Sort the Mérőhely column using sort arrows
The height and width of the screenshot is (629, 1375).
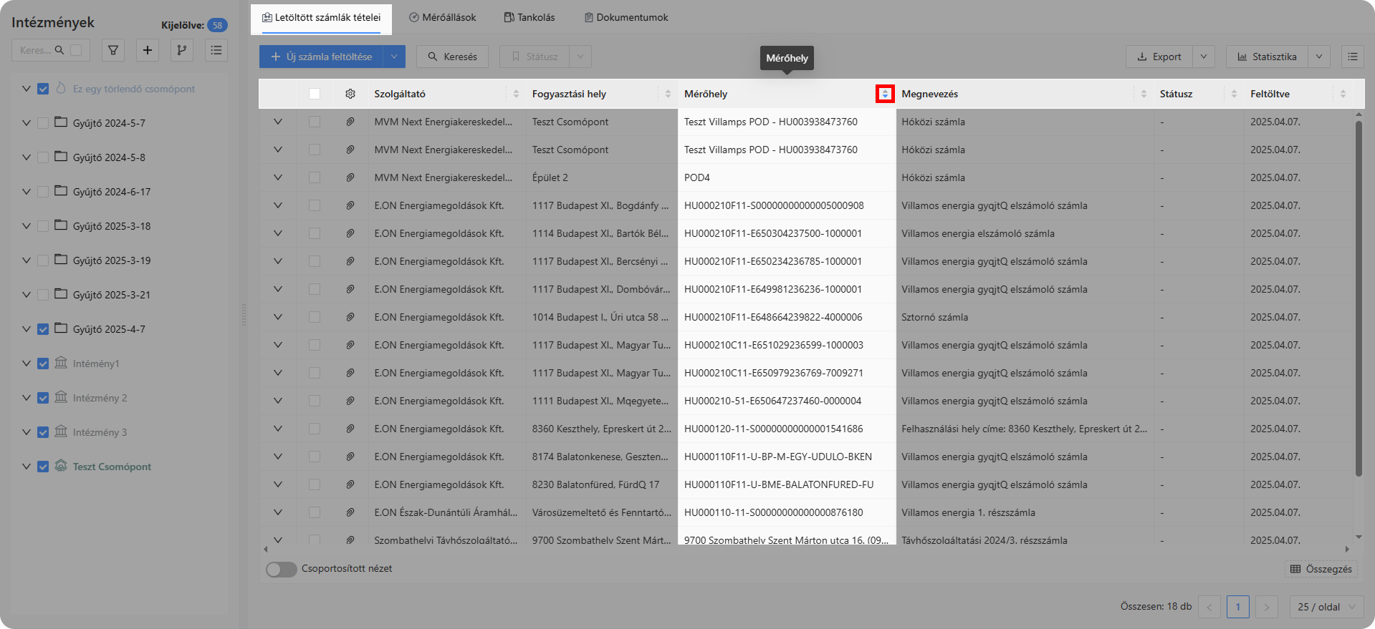(885, 94)
